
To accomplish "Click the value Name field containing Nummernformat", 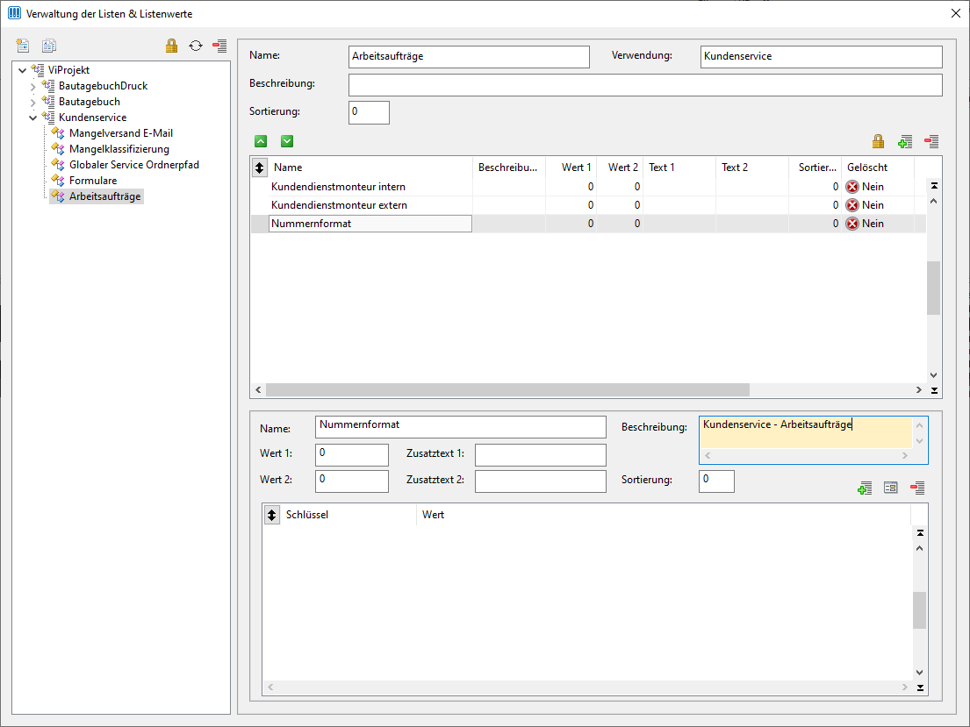I will (460, 426).
